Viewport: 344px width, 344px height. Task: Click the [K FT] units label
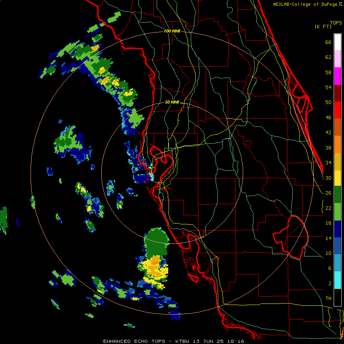tap(323, 26)
